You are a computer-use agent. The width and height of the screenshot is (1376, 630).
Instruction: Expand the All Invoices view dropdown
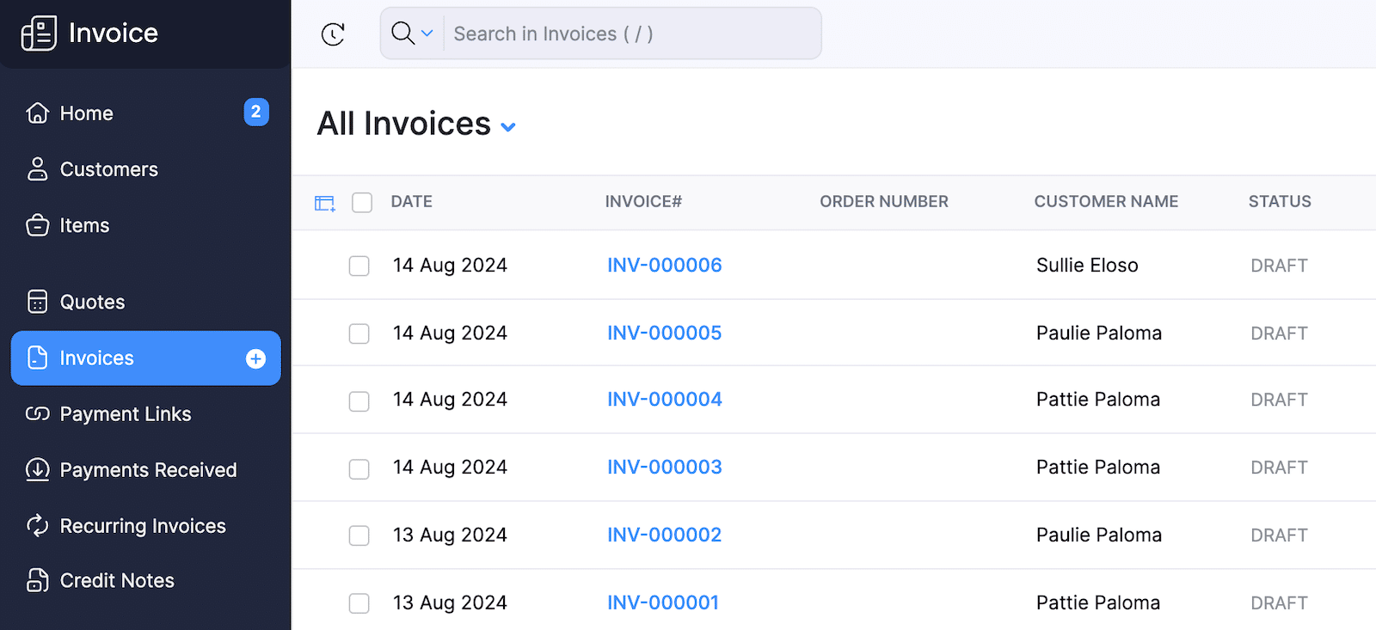click(x=507, y=126)
